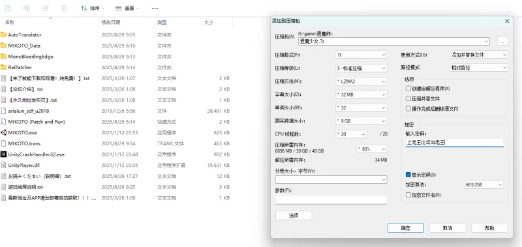Image resolution: width=522 pixels, height=247 pixels.
Task: Open the 排序 sort menu
Action: coord(92,8)
